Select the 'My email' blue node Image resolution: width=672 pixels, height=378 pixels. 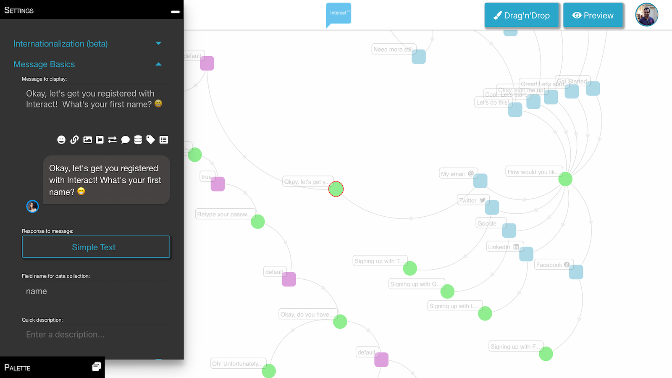480,181
